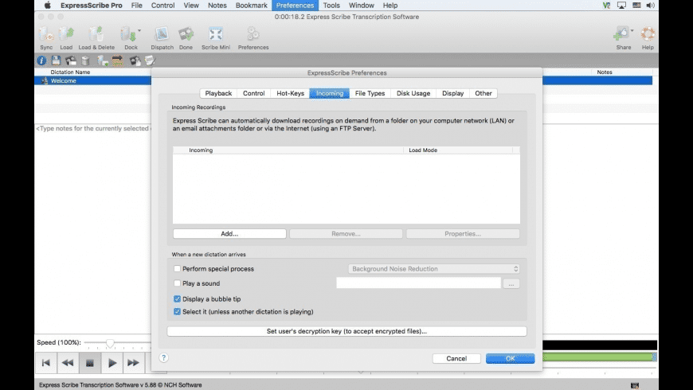
Task: Click the Play a sound file path field
Action: [x=418, y=283]
